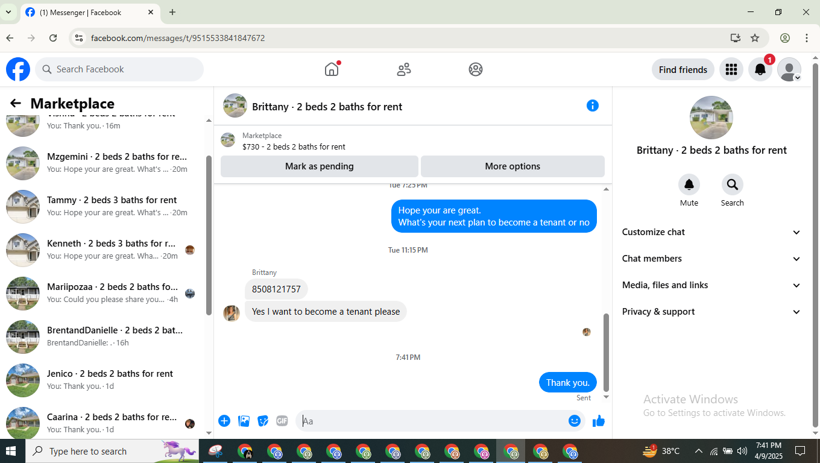Open the Windows Start menu

point(11,451)
